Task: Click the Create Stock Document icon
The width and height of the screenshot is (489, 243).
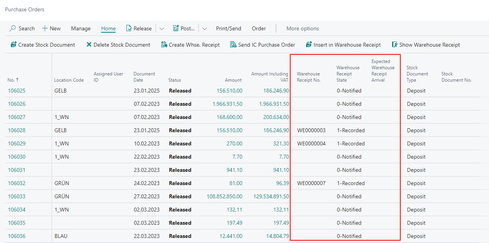Action: [x=14, y=45]
